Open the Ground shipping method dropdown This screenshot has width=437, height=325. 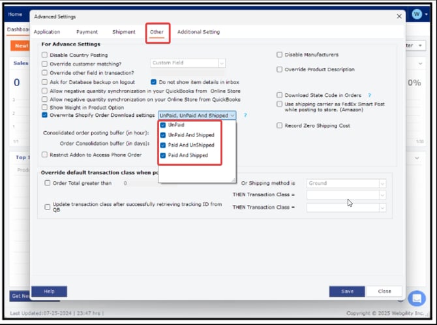click(x=382, y=183)
